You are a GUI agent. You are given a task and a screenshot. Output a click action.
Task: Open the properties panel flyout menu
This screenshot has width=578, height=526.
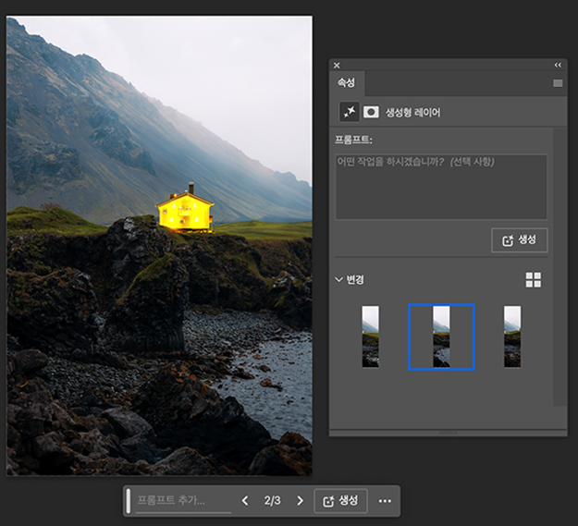pyautogui.click(x=558, y=83)
